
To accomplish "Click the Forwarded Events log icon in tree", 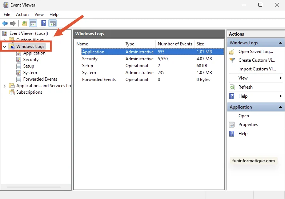I will (x=19, y=79).
